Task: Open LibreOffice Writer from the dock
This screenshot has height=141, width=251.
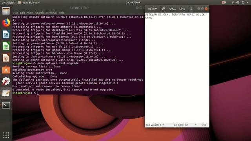Action: [6, 34]
